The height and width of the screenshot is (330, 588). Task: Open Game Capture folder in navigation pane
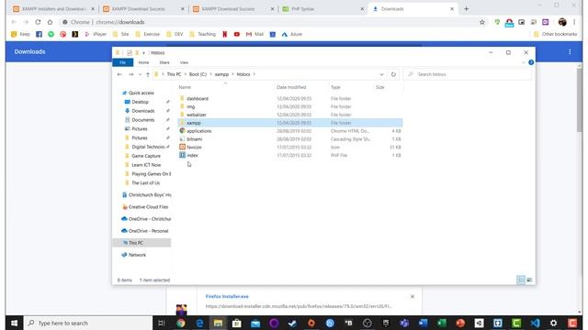[x=146, y=156]
